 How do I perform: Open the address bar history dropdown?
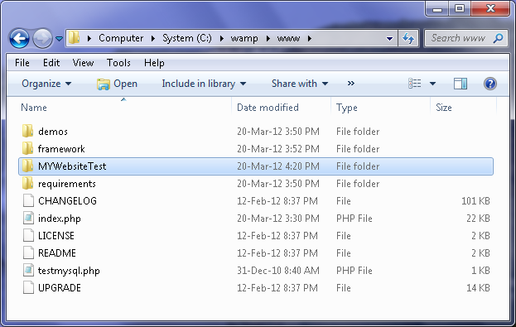(389, 38)
